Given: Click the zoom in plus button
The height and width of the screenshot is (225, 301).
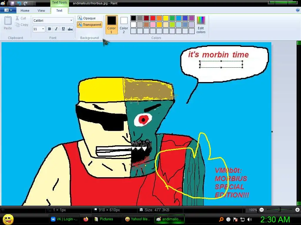Looking at the screenshot, I should pyautogui.click(x=297, y=210).
